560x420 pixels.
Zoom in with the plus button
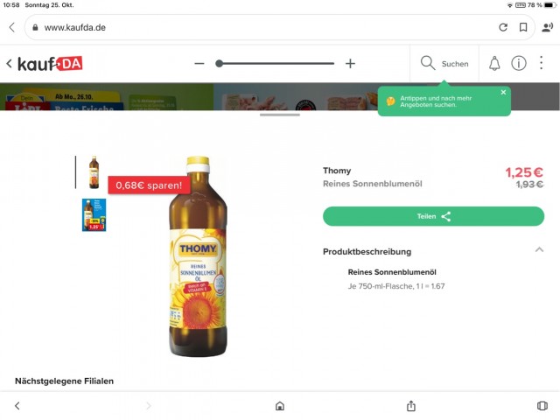tap(350, 64)
